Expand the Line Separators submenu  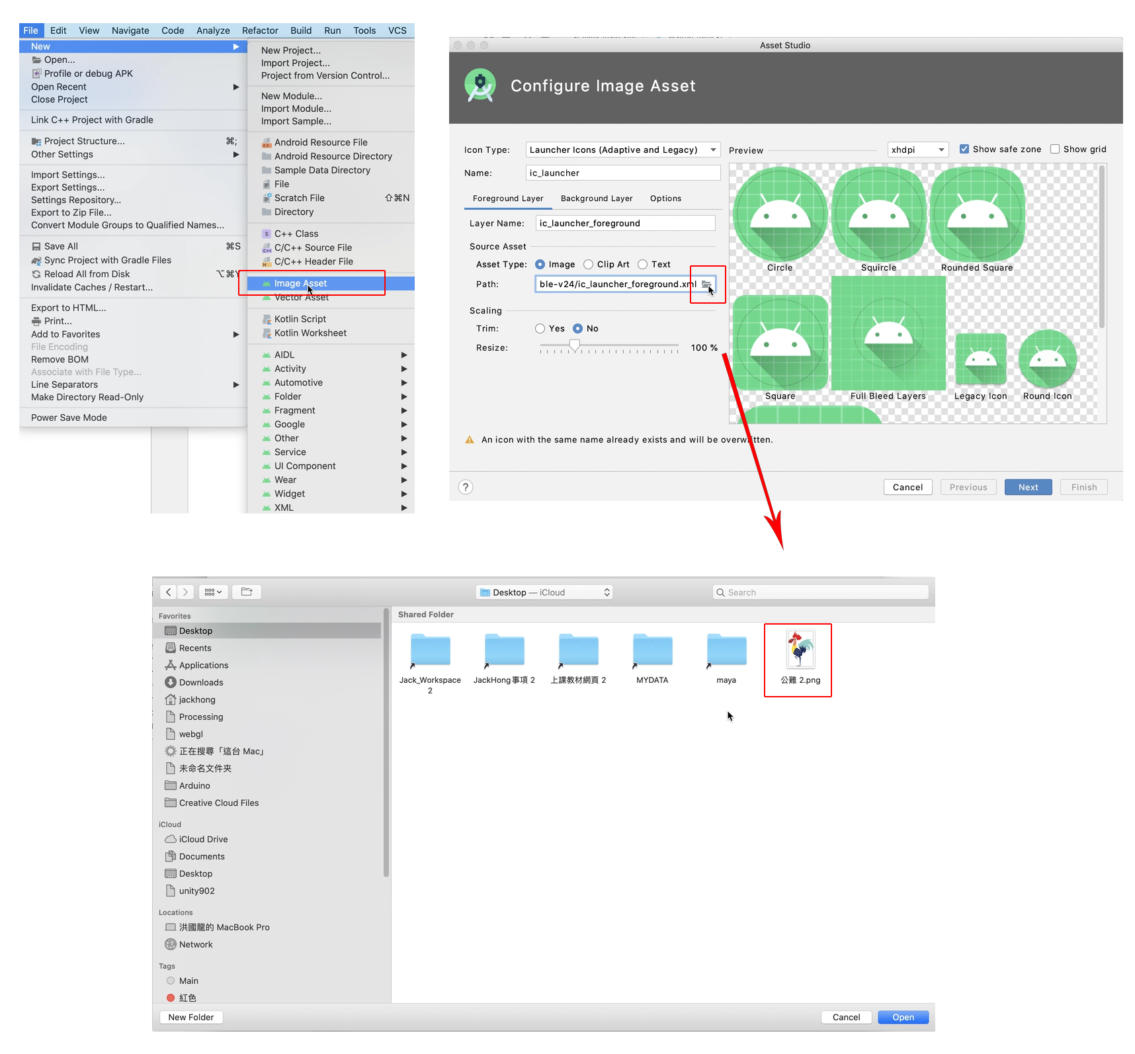coord(133,384)
